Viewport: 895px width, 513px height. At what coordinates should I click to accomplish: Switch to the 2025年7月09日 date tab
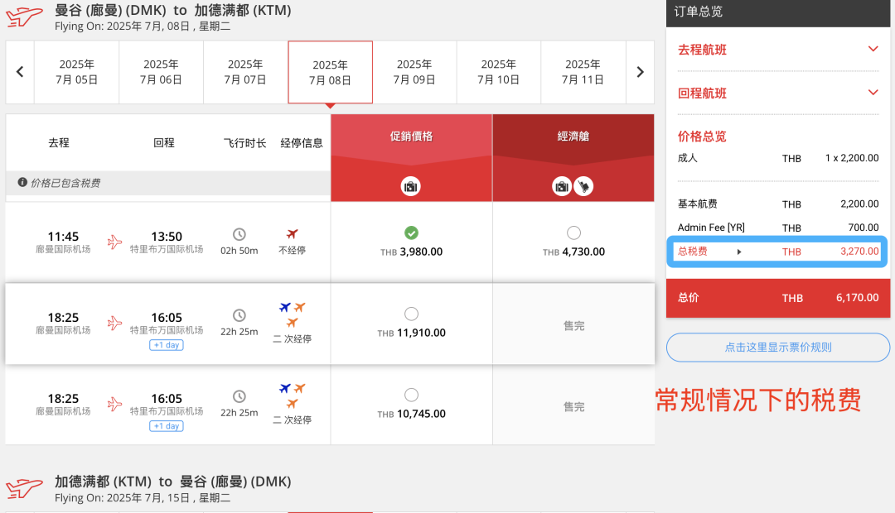414,72
